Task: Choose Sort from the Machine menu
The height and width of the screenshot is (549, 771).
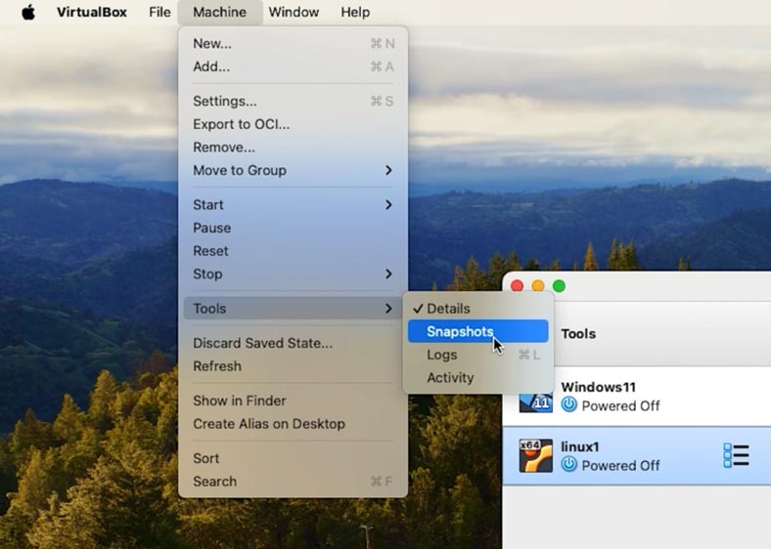Action: [x=294, y=458]
